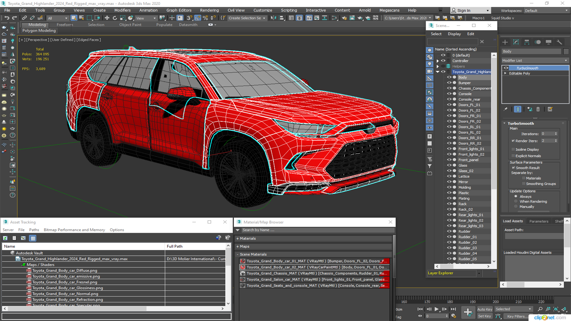Enable Separate by Materials checkbox
This screenshot has height=321, width=571.
click(524, 178)
